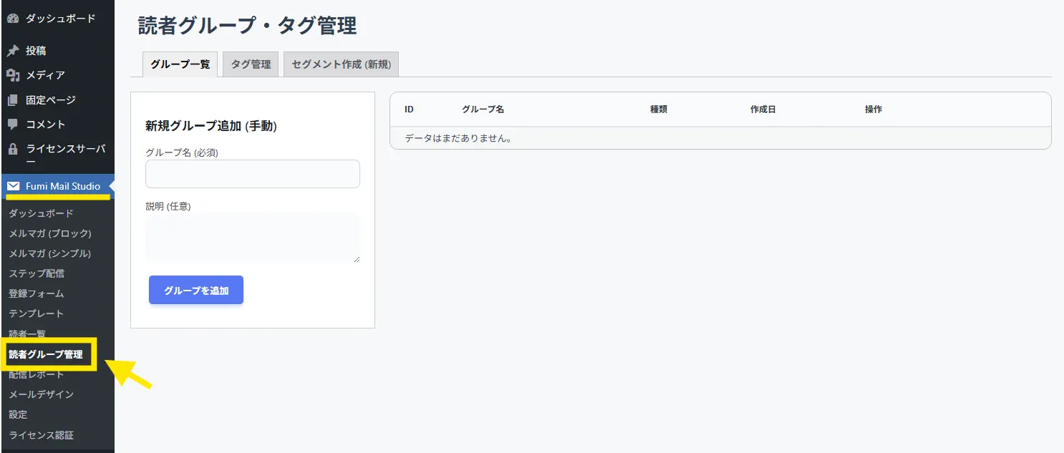Open メールデザイン menu entry
The width and height of the screenshot is (1064, 453).
click(42, 394)
